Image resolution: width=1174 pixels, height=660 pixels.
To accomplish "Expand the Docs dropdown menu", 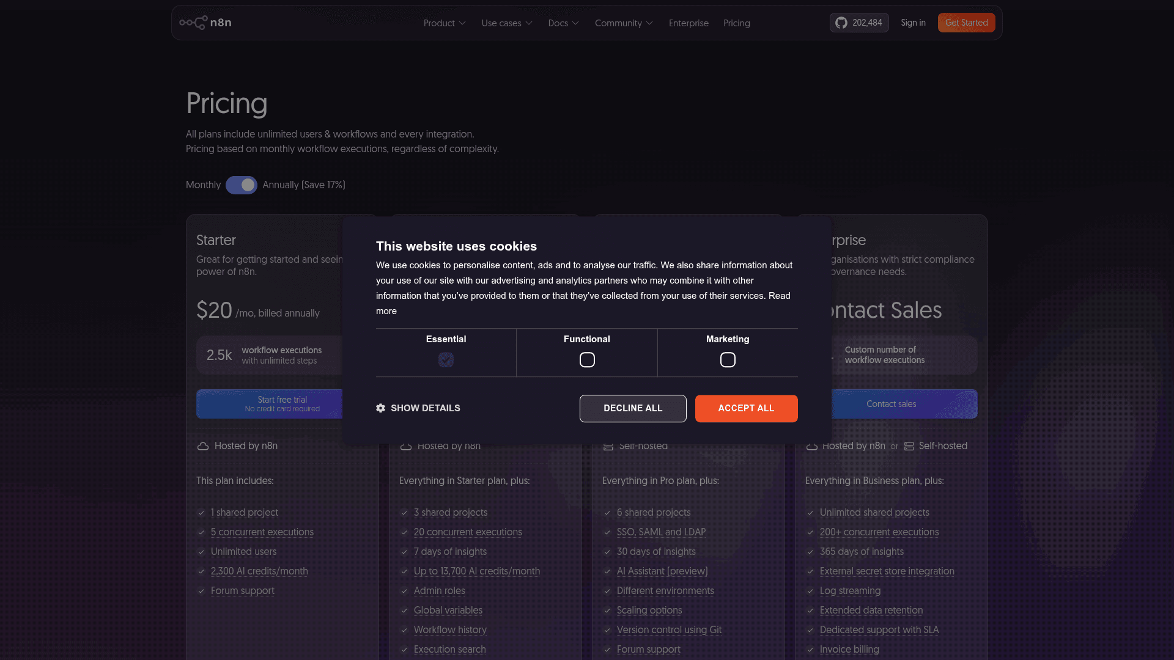I will (563, 23).
